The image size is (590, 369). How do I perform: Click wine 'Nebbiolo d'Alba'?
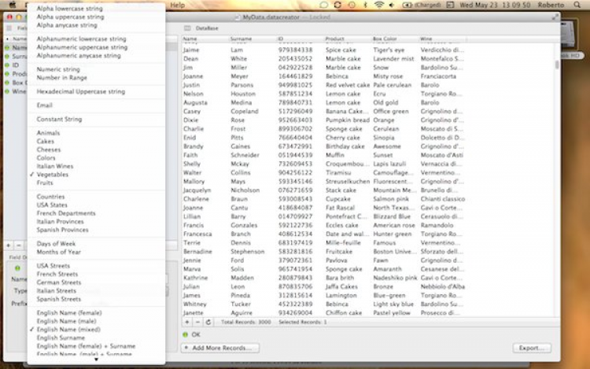(x=442, y=286)
